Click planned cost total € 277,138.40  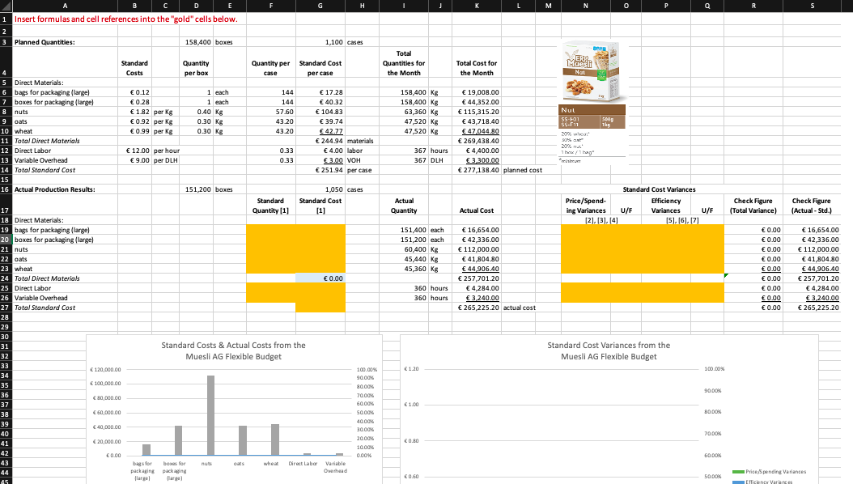pos(478,170)
